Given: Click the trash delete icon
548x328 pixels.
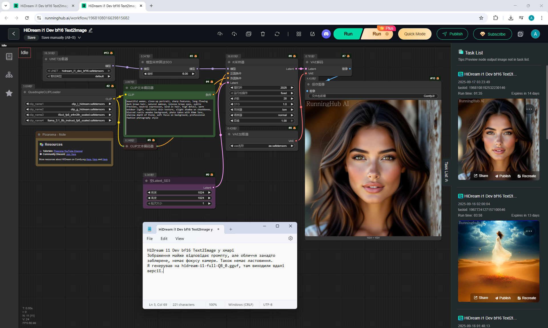Looking at the screenshot, I should pyautogui.click(x=263, y=34).
